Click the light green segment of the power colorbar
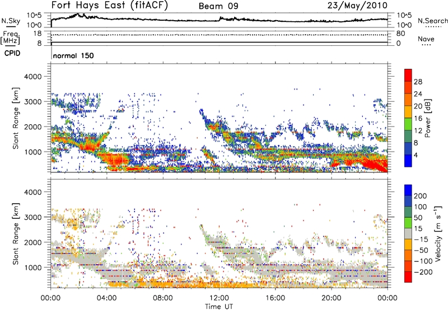This screenshot has width=448, height=310. click(x=408, y=124)
